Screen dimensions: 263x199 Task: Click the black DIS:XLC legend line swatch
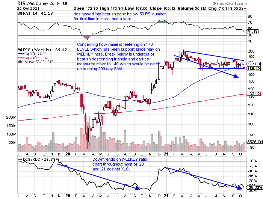[x=20, y=160]
